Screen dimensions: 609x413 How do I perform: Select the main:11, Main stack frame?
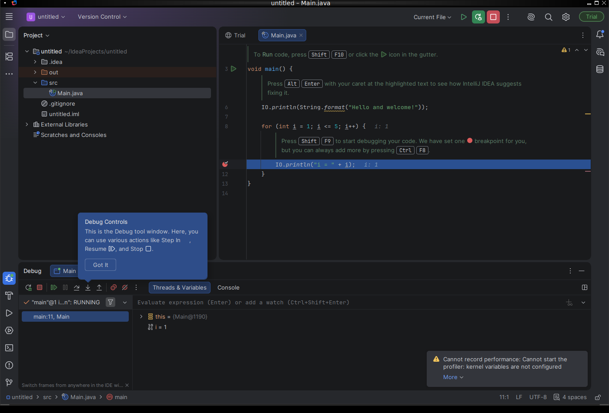pos(75,316)
